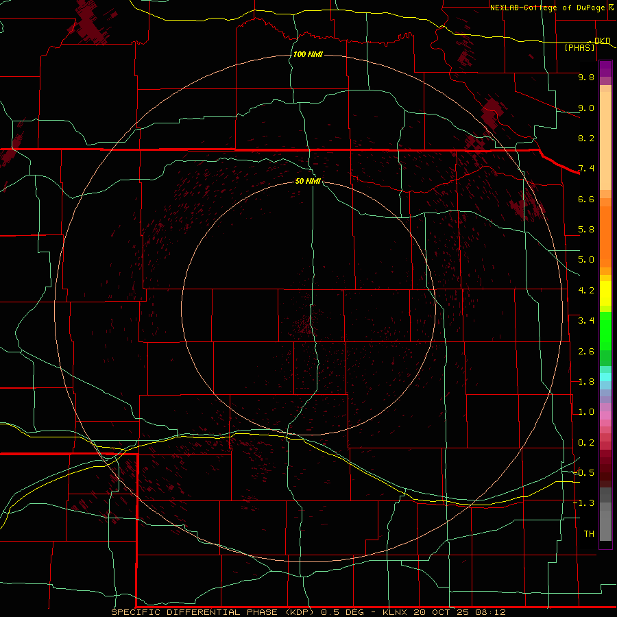Click the "1.0" color scale value
Image resolution: width=617 pixels, height=617 pixels.
(x=586, y=412)
